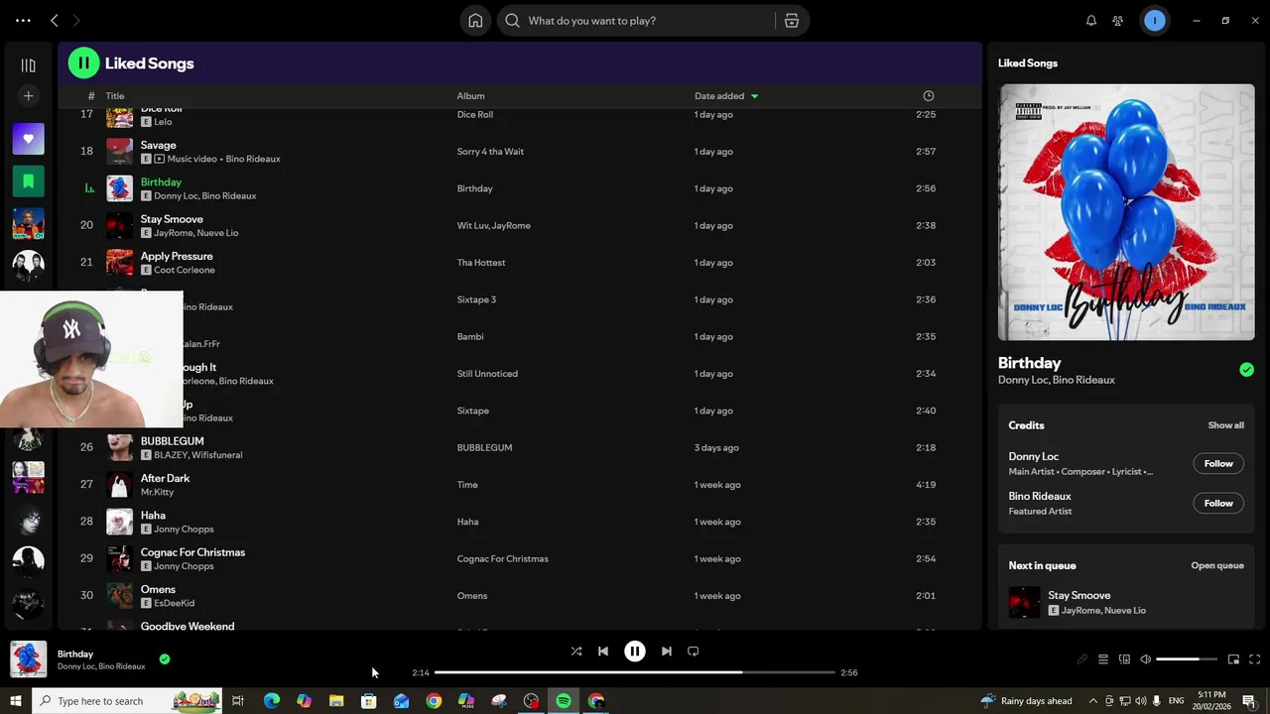Open Stay Smoove in Next in queue
This screenshot has width=1270, height=714.
pos(1126,602)
